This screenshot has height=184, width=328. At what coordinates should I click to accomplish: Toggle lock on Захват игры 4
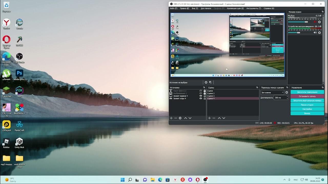pos(204,98)
